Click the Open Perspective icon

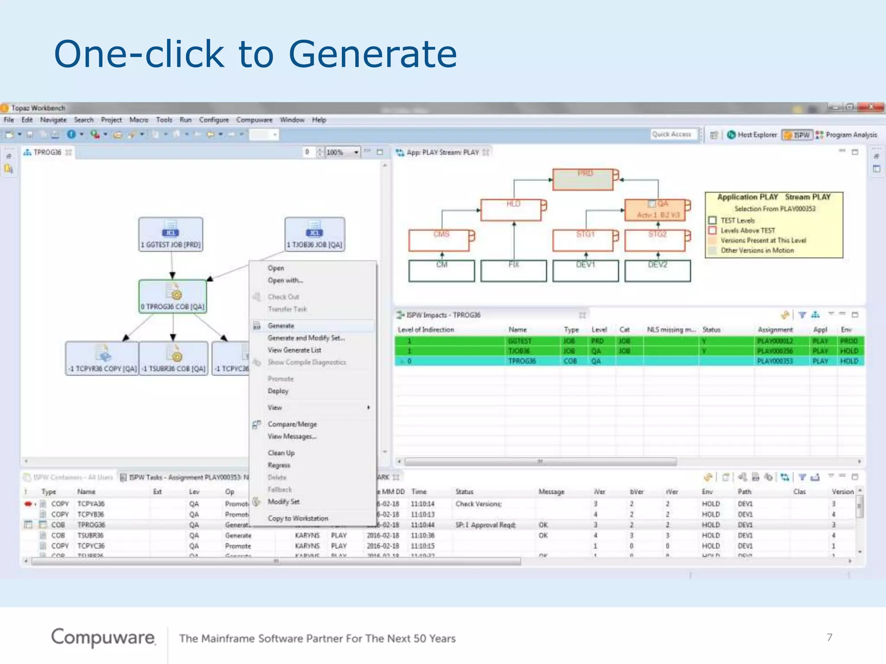(714, 135)
